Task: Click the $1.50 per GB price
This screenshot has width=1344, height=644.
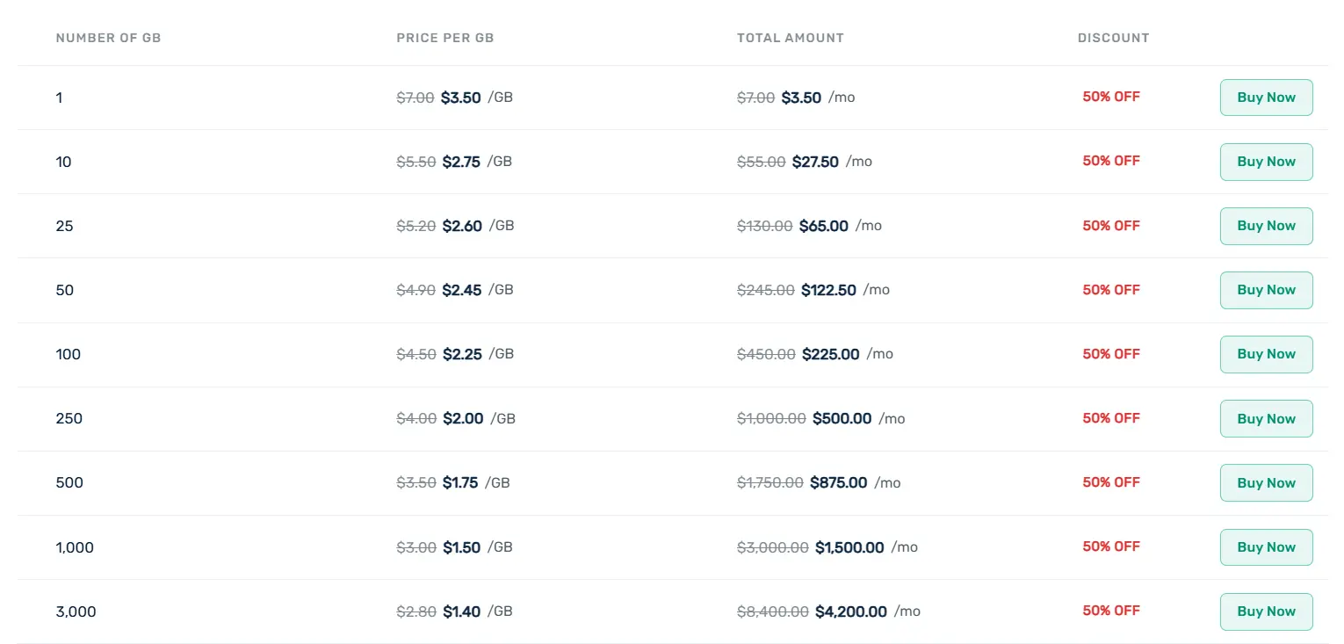Action: pos(461,547)
